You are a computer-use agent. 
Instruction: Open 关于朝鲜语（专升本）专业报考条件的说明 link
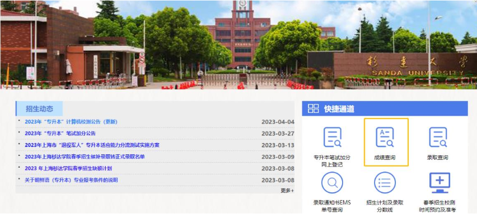(x=71, y=180)
